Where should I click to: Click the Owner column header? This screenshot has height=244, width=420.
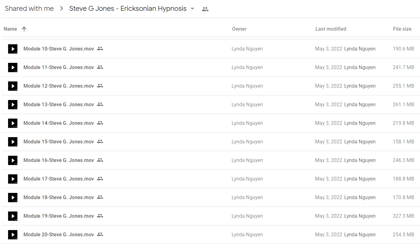click(239, 29)
